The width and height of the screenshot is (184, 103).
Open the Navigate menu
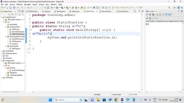(x=28, y=5)
